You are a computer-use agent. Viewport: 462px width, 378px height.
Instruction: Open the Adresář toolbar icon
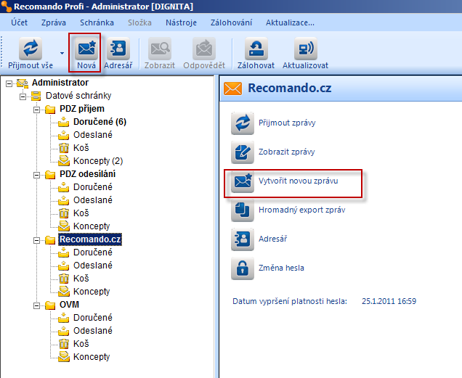tap(118, 49)
